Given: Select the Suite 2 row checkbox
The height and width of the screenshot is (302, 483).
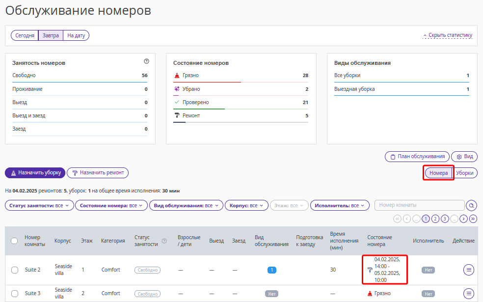Looking at the screenshot, I should (15, 270).
